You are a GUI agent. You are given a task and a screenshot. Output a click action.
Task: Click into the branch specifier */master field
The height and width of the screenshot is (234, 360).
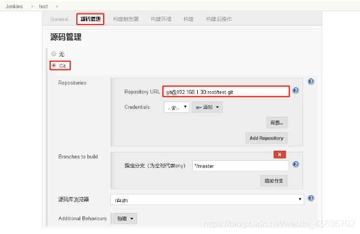[x=240, y=166]
